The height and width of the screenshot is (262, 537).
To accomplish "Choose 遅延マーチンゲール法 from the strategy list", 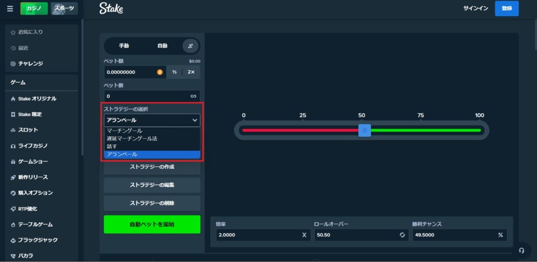I will pyautogui.click(x=152, y=138).
